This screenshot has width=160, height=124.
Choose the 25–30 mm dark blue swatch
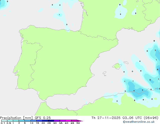51,121
